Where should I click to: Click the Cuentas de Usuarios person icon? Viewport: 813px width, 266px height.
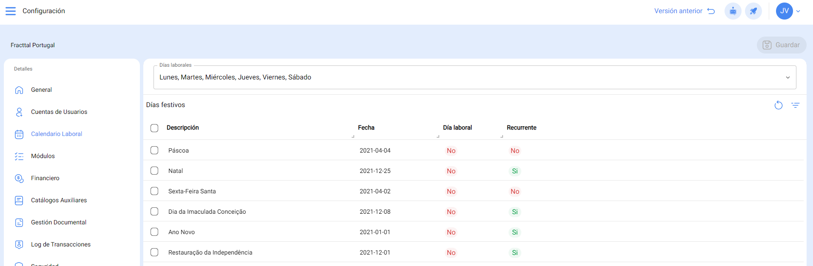pyautogui.click(x=19, y=112)
